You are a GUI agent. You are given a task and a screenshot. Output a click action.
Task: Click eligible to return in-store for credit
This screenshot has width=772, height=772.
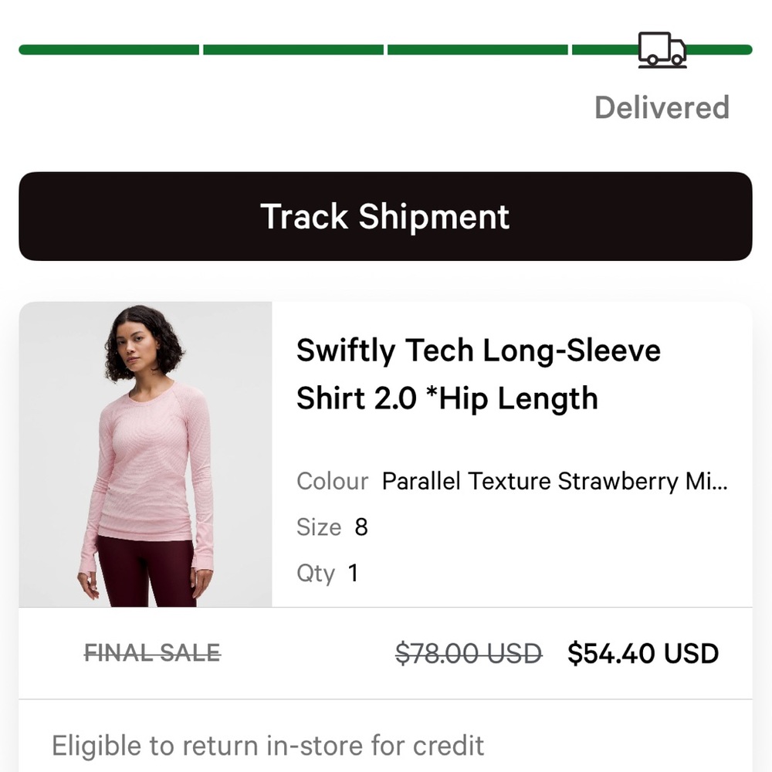(x=266, y=745)
